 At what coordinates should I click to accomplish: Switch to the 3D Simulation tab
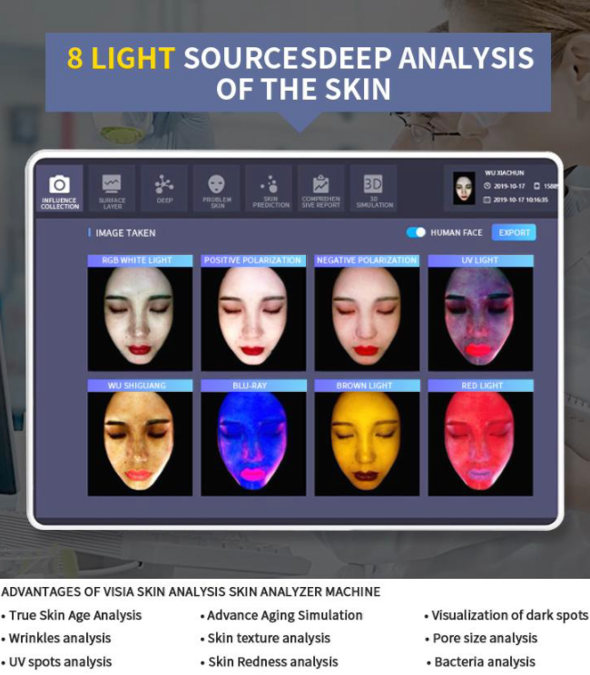(x=373, y=189)
